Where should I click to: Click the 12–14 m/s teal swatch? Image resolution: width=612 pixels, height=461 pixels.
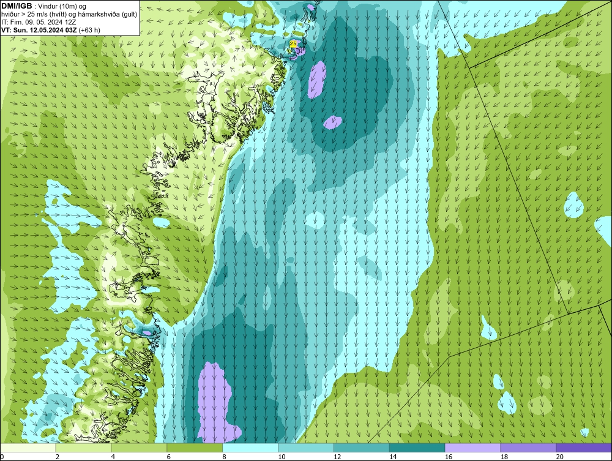pos(362,448)
